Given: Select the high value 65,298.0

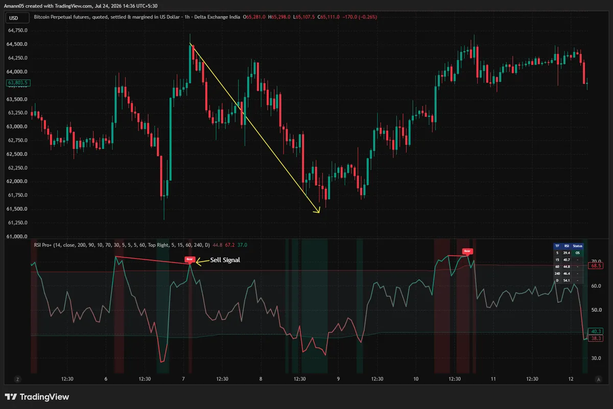Looking at the screenshot, I should click(x=280, y=17).
